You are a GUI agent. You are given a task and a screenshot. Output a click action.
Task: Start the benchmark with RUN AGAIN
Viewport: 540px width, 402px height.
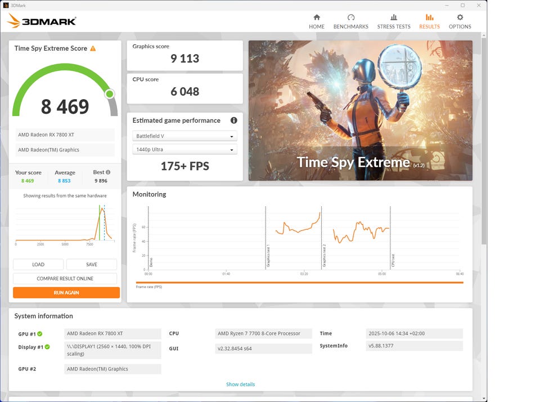[66, 293]
